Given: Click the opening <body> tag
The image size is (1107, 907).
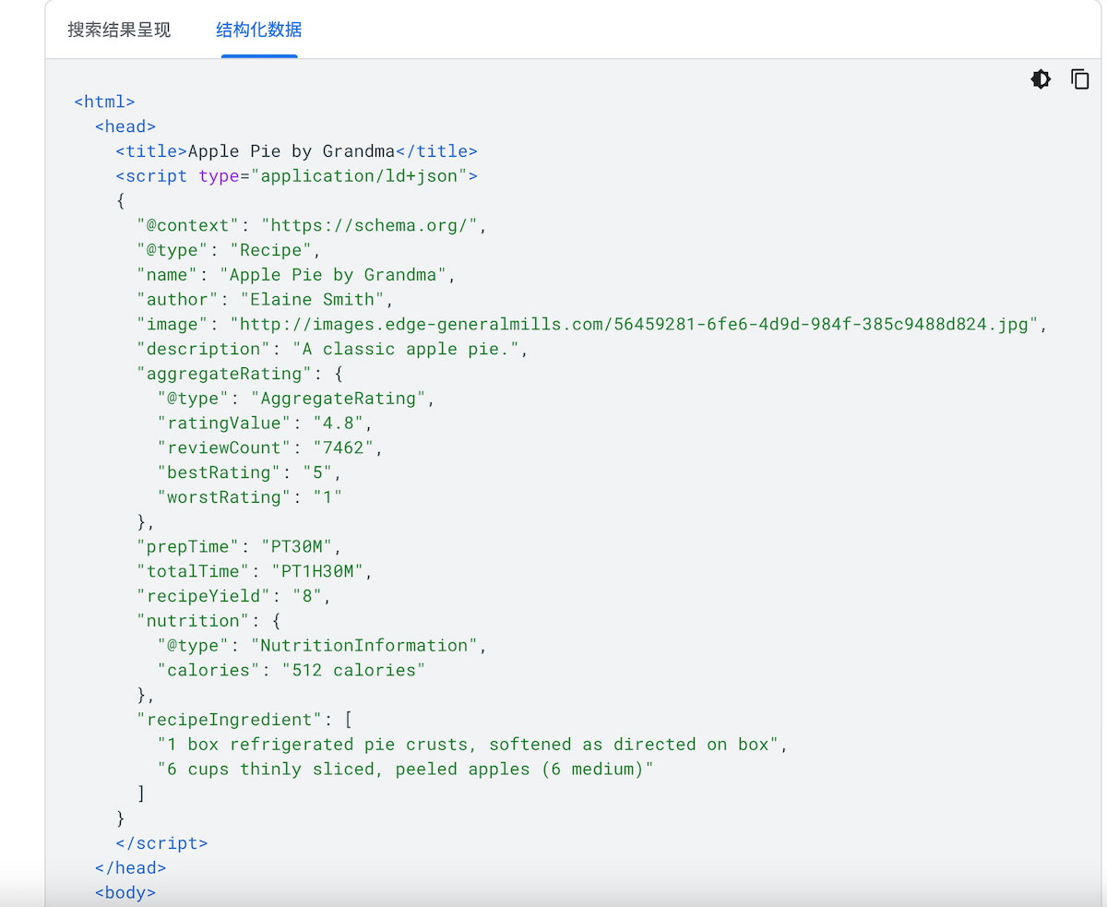Looking at the screenshot, I should (125, 893).
